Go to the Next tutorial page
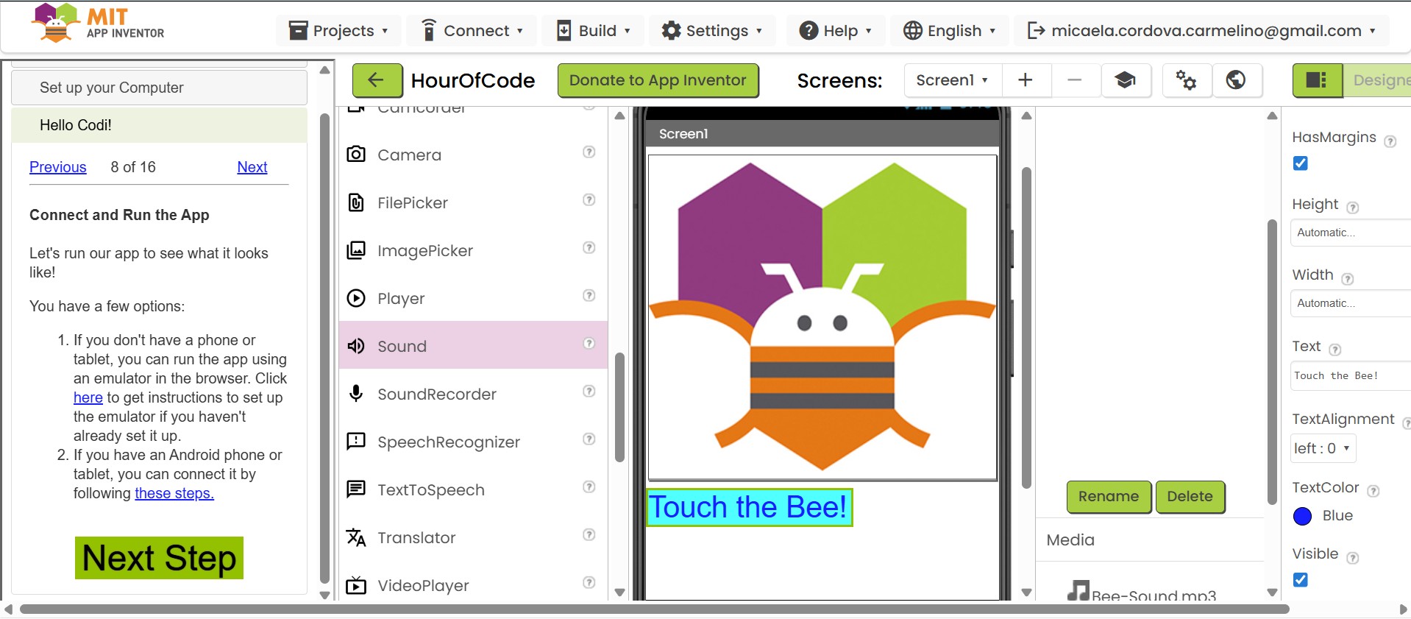The image size is (1411, 619). click(252, 167)
